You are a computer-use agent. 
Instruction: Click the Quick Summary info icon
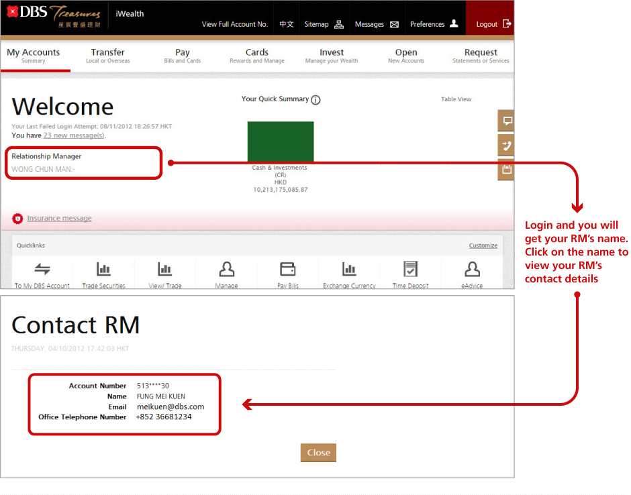tap(315, 100)
